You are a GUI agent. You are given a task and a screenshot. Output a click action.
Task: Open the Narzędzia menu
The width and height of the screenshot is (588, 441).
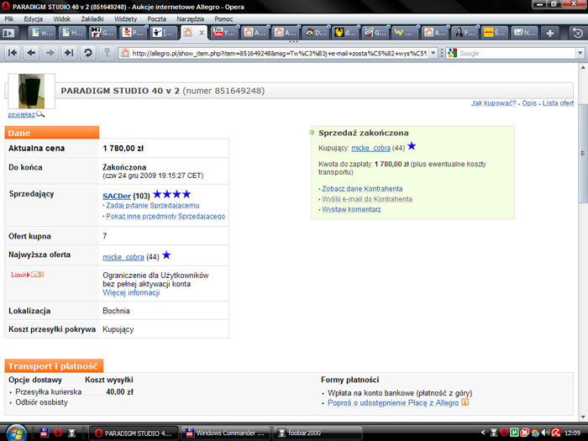[190, 18]
